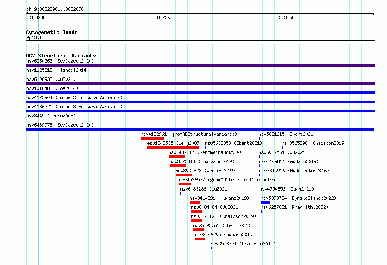Click nsv4437117 (GenomeinaBottle) label

click(x=205, y=152)
